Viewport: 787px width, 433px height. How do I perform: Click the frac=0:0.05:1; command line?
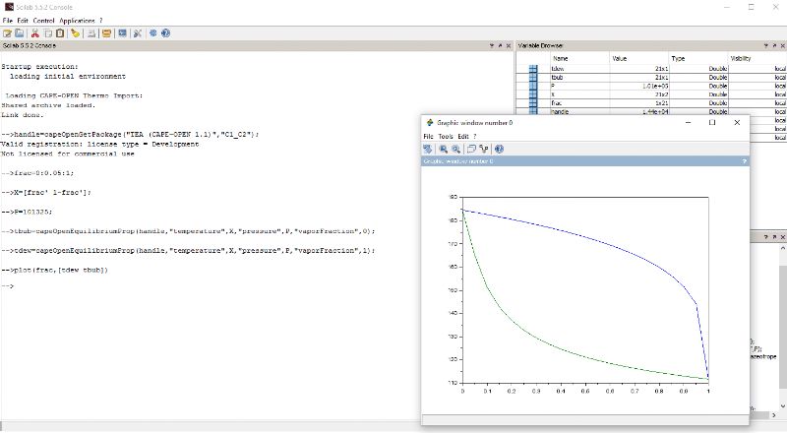(x=37, y=173)
